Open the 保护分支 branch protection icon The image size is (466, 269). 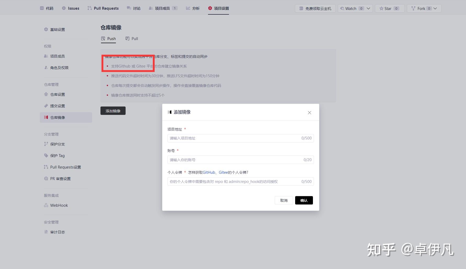[46, 144]
